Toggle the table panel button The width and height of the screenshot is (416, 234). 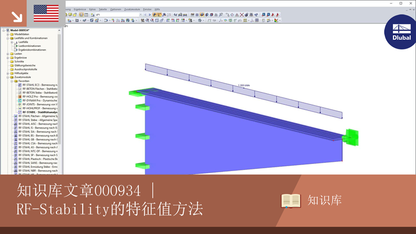pos(86,15)
